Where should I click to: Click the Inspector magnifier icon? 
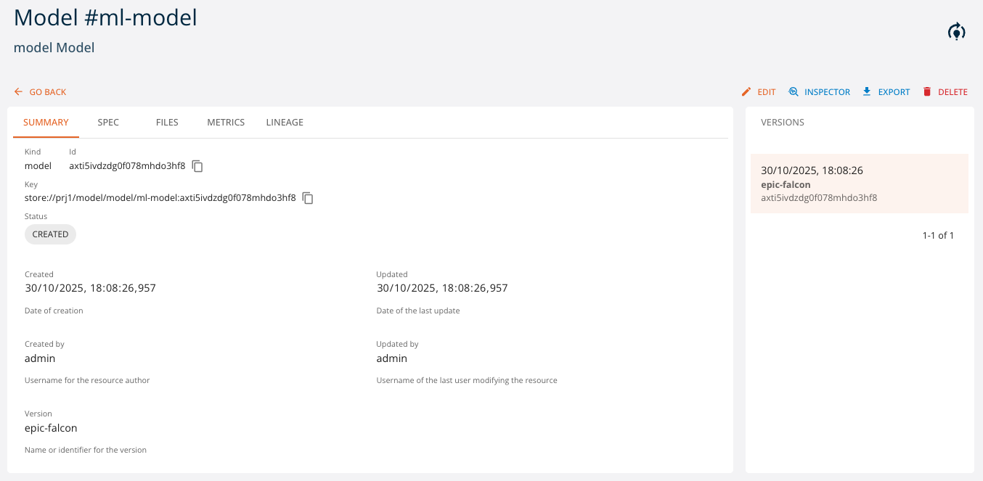pos(794,92)
